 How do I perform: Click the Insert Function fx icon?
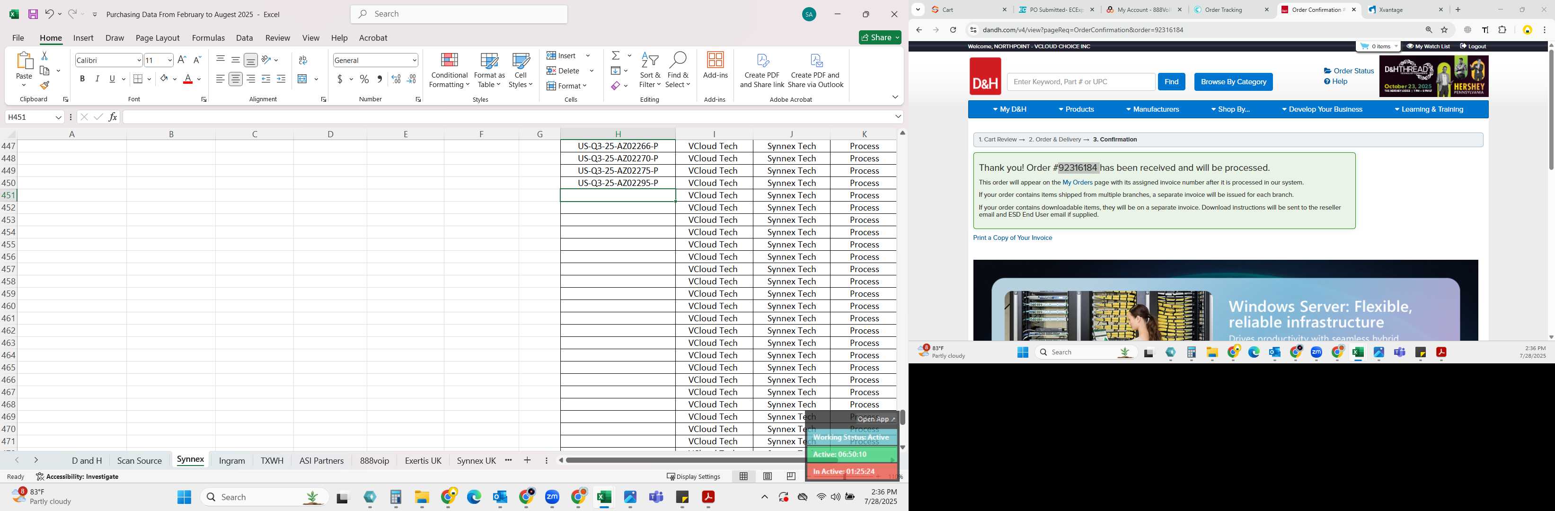pos(113,117)
